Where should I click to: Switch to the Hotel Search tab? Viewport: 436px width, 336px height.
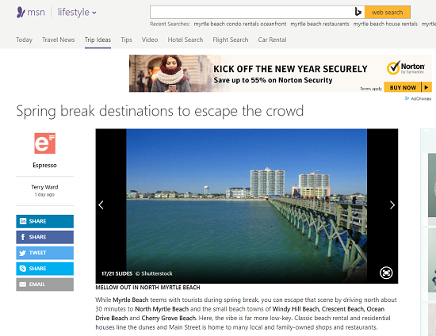185,40
